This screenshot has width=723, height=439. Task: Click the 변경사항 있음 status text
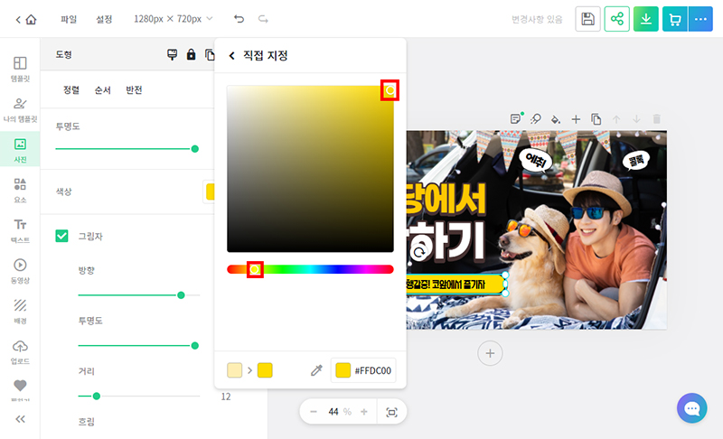click(537, 19)
